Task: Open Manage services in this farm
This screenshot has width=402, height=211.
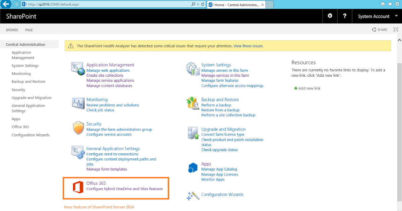Action: pyautogui.click(x=225, y=75)
